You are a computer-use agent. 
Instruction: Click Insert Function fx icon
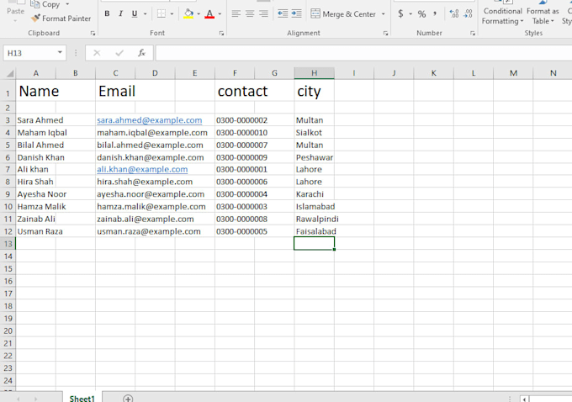[141, 53]
